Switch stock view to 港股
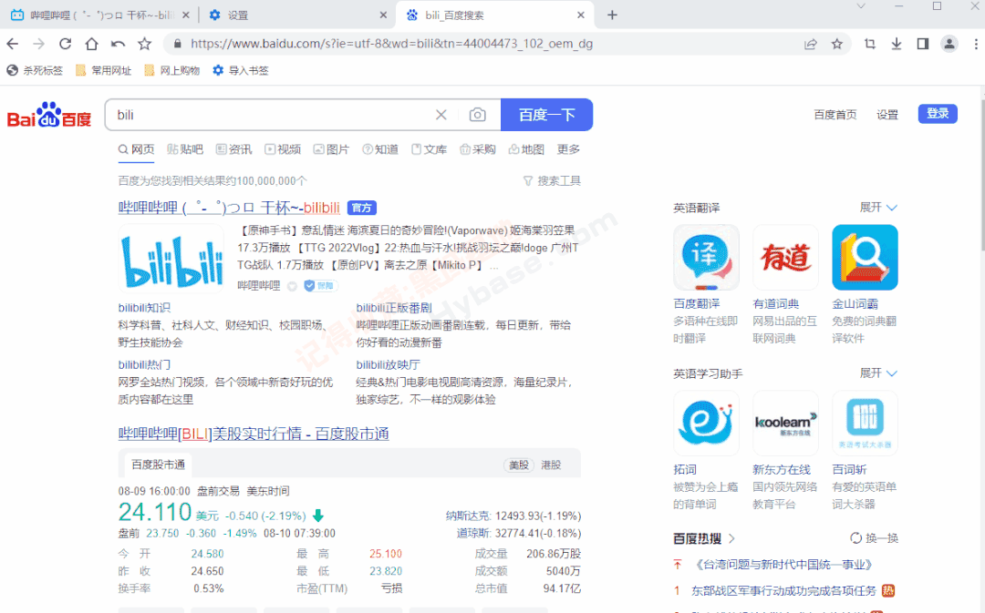Image resolution: width=985 pixels, height=613 pixels. coord(552,465)
